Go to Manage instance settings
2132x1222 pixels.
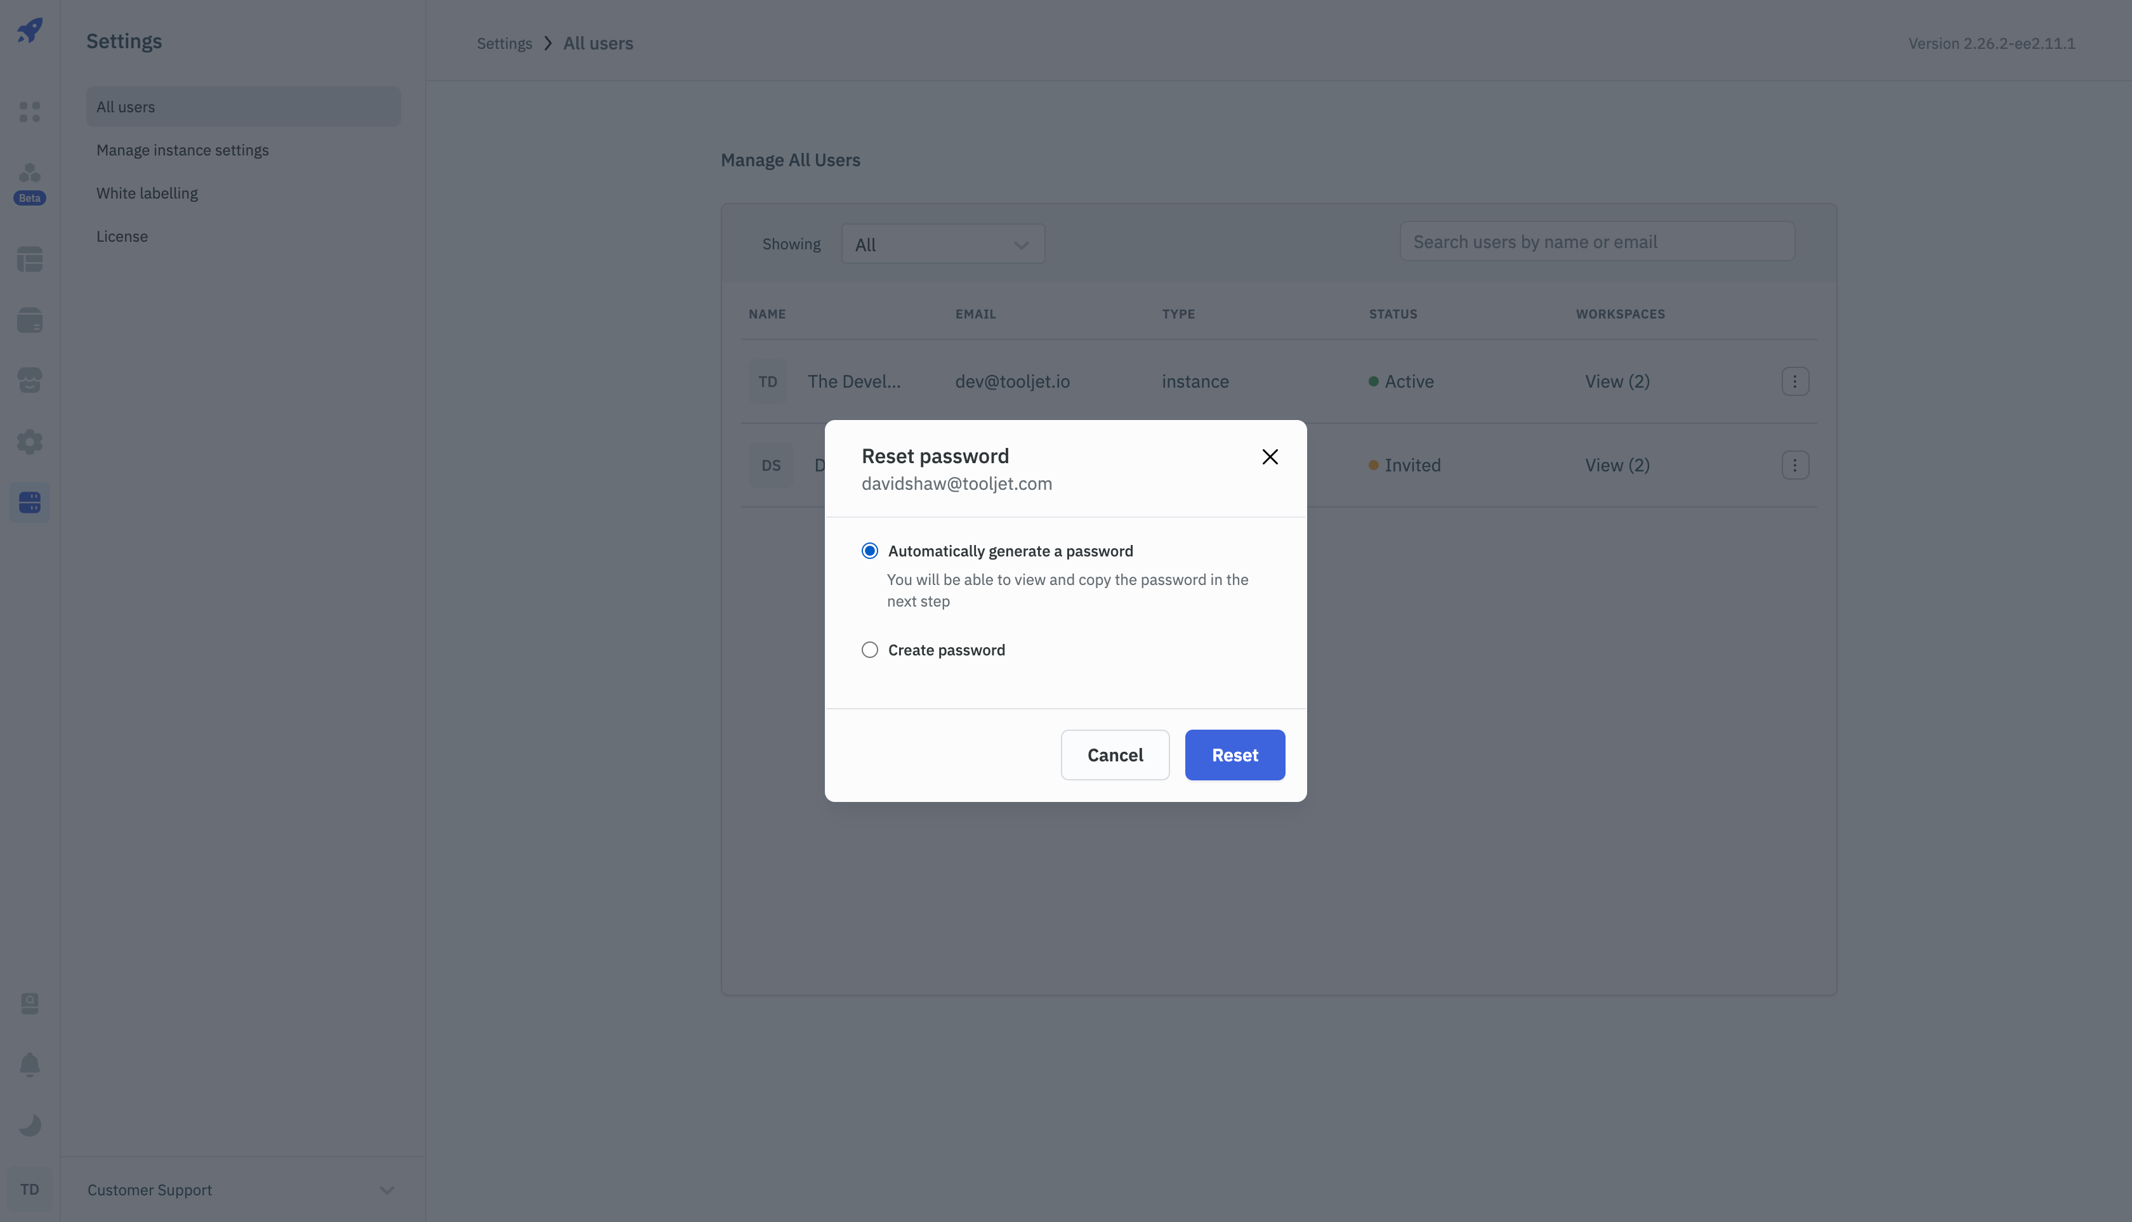point(182,150)
